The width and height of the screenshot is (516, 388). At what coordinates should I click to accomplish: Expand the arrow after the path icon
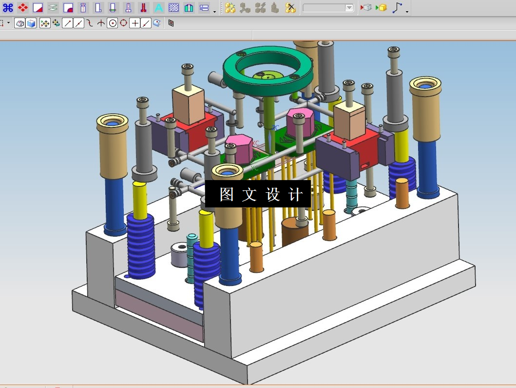coord(407,12)
